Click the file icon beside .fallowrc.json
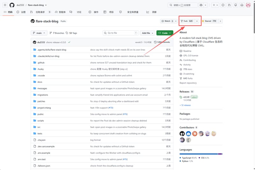The width and height of the screenshot is (255, 170). (35, 166)
